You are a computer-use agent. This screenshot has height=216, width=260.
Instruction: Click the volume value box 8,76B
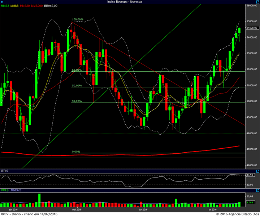250,202
